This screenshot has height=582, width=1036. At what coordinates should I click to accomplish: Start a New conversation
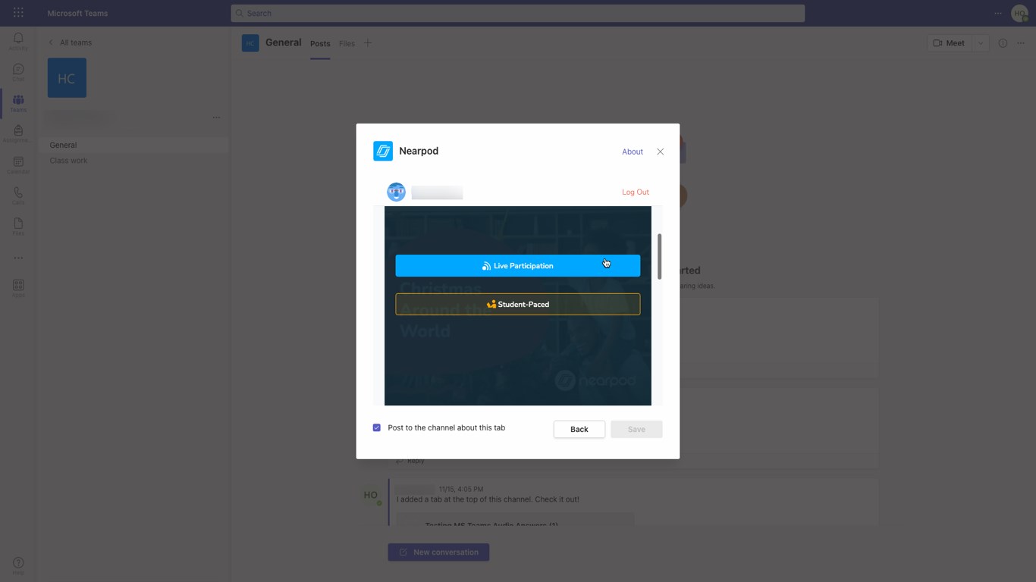coord(438,552)
